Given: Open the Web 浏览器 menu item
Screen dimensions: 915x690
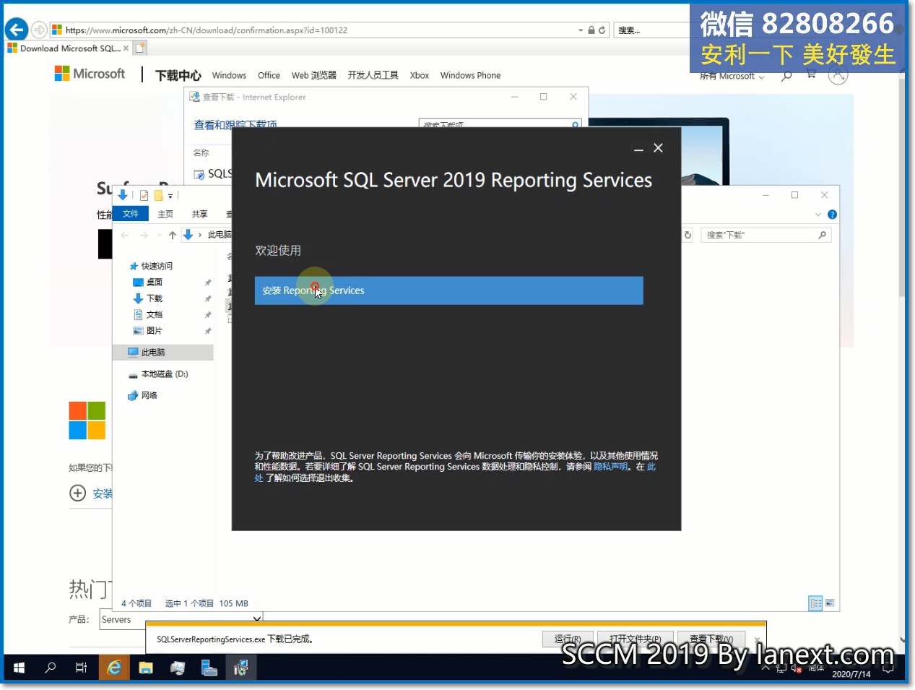Looking at the screenshot, I should (313, 75).
